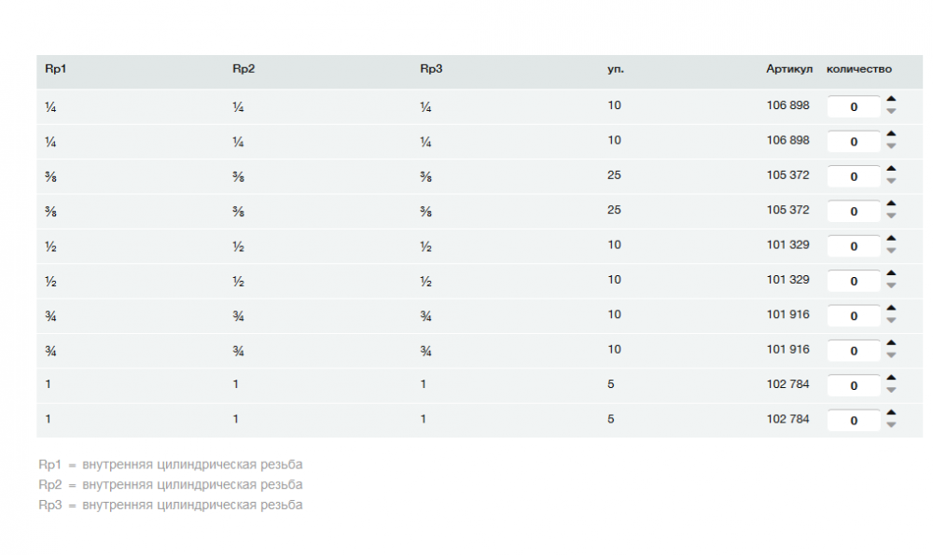Increase quantity in the first 106 898 row
The height and width of the screenshot is (555, 933).
click(x=891, y=99)
